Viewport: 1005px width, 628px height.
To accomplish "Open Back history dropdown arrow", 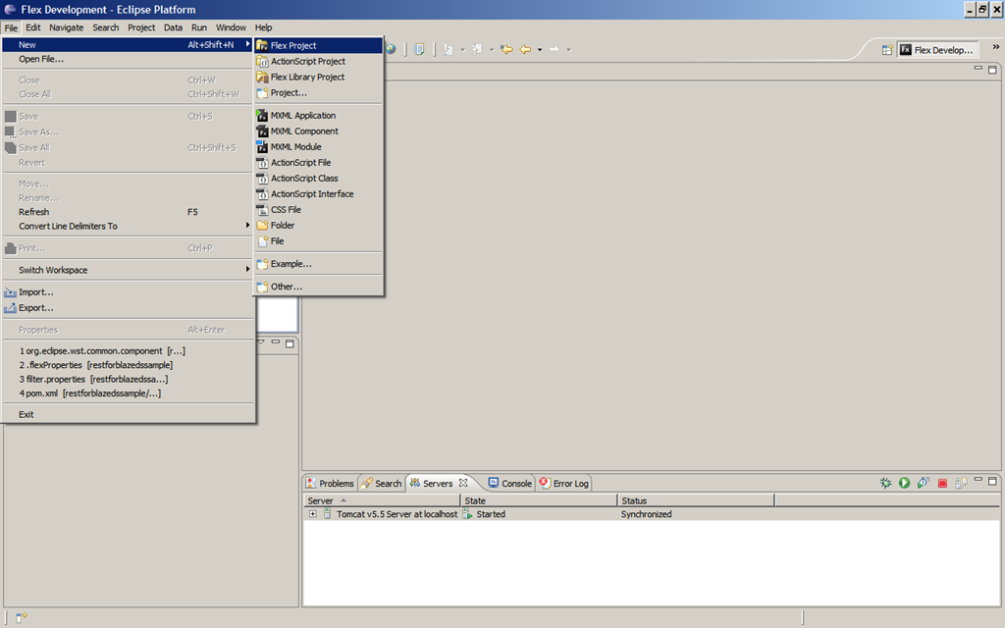I will click(x=540, y=49).
